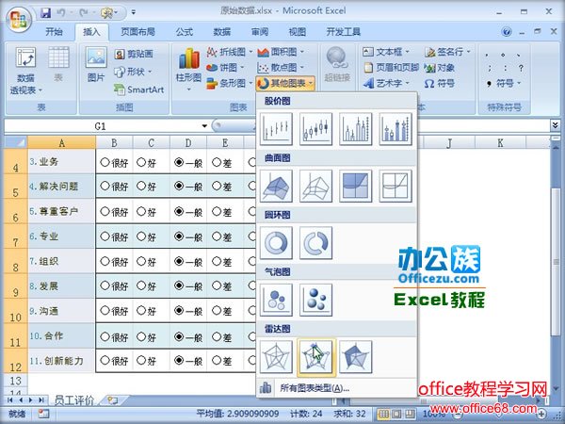The width and height of the screenshot is (565, 424).
Task: Insert a 数据透视表 pivot table
Action: pos(25,71)
